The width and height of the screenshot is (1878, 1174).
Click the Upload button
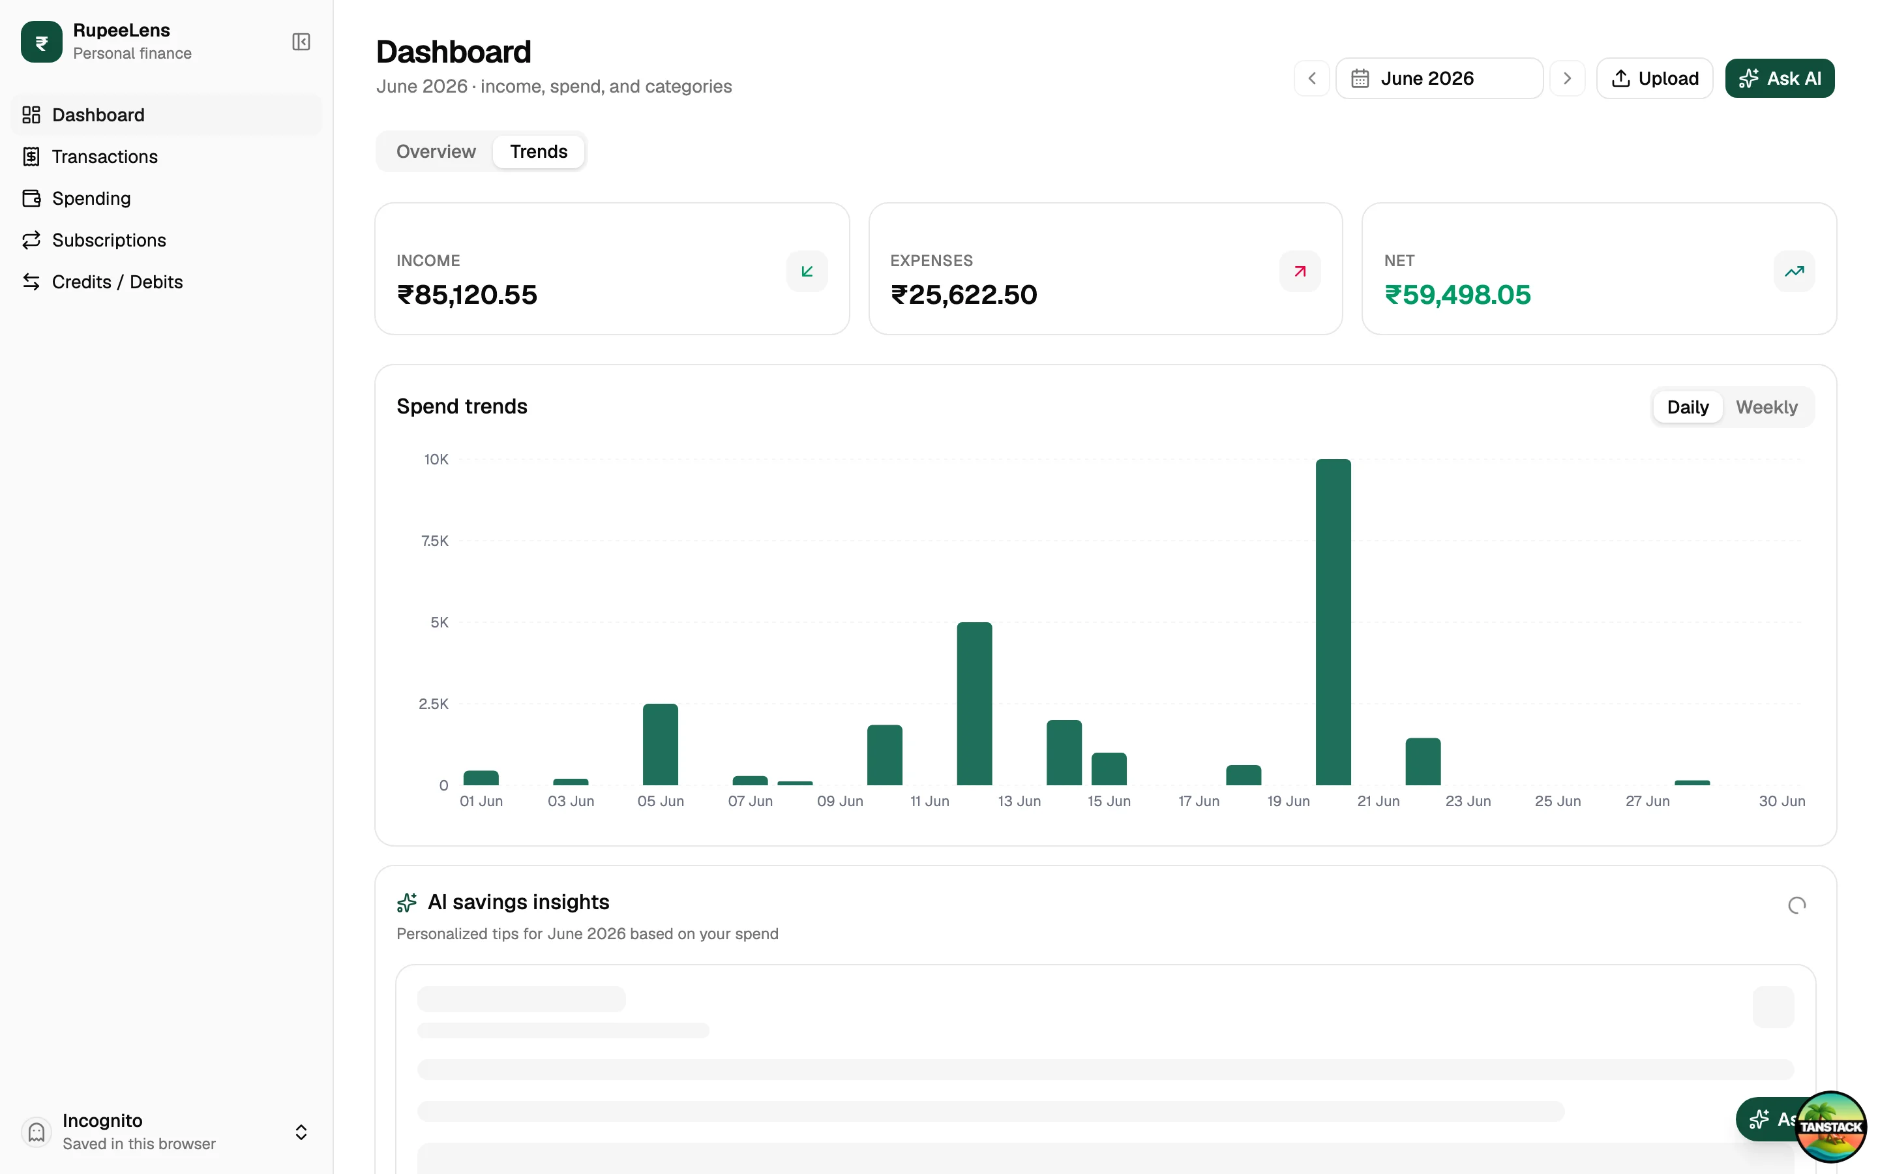click(x=1654, y=78)
